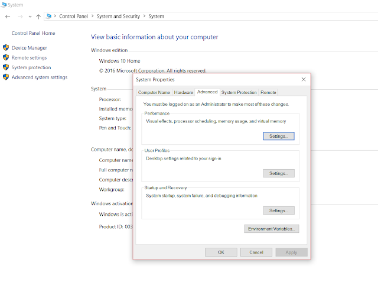
Task: Open the Device Manager link
Action: click(29, 48)
